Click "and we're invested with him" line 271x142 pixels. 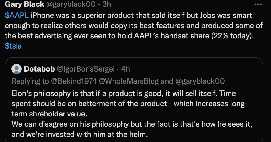pos(80,134)
